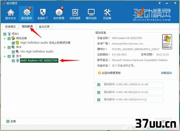Collapse the 显卡 tree node
Screen dimensions: 180x131
[4, 56]
